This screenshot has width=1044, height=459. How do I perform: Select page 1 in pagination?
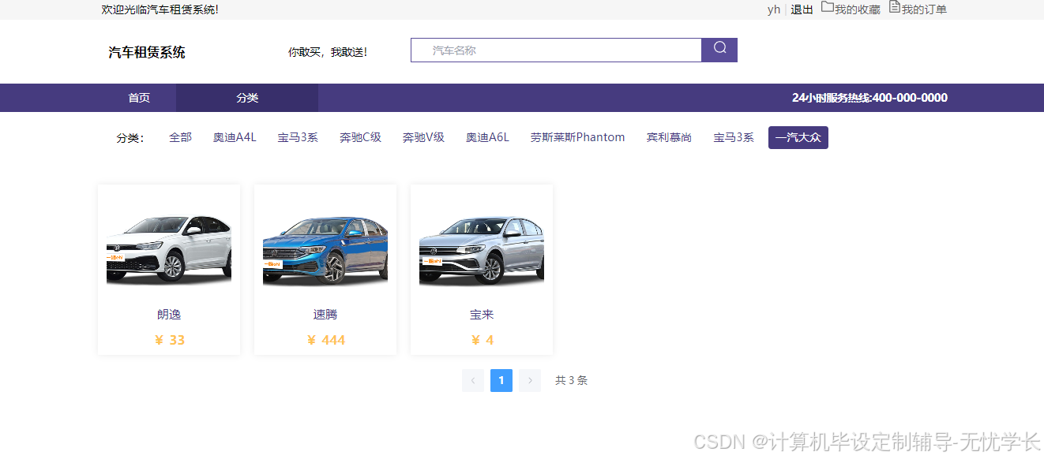[x=501, y=381]
